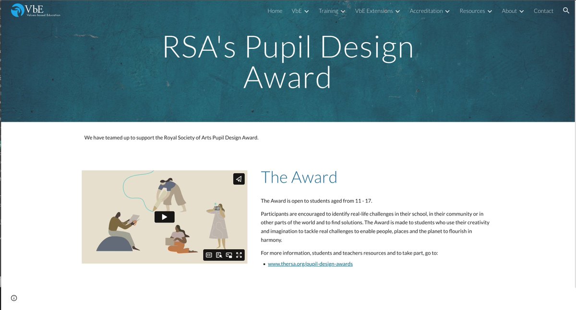Click the info icon at bottom left
The image size is (576, 310).
14,298
